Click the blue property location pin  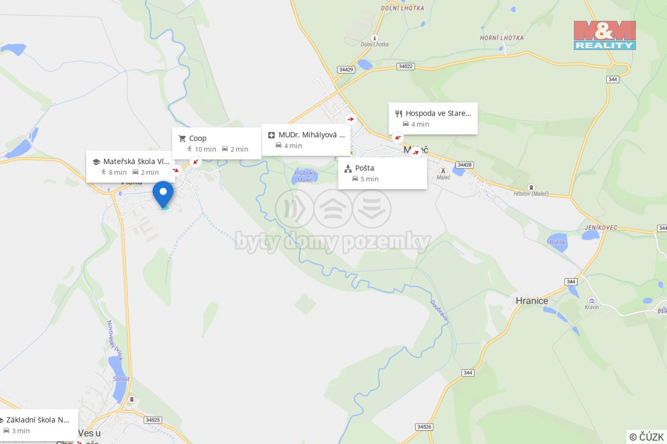click(163, 195)
